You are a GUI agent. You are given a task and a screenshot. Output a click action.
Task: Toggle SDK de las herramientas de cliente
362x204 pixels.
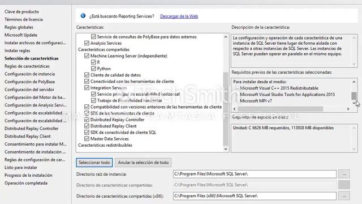(87, 113)
